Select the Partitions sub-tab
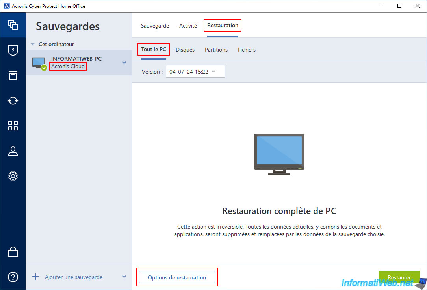 [216, 50]
